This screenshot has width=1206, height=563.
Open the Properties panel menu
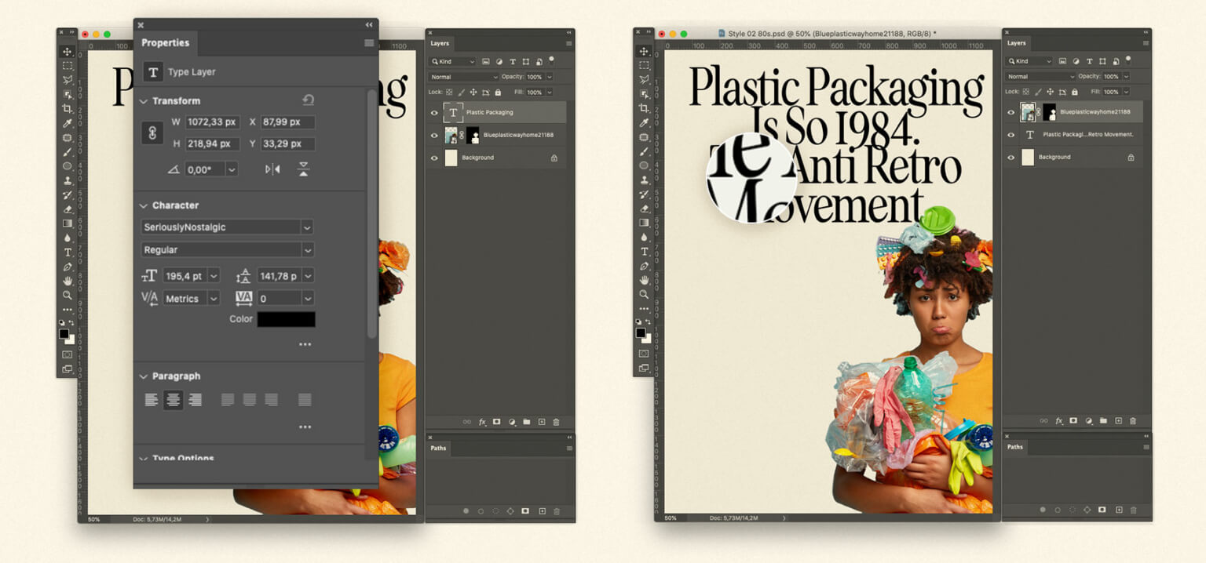[368, 43]
